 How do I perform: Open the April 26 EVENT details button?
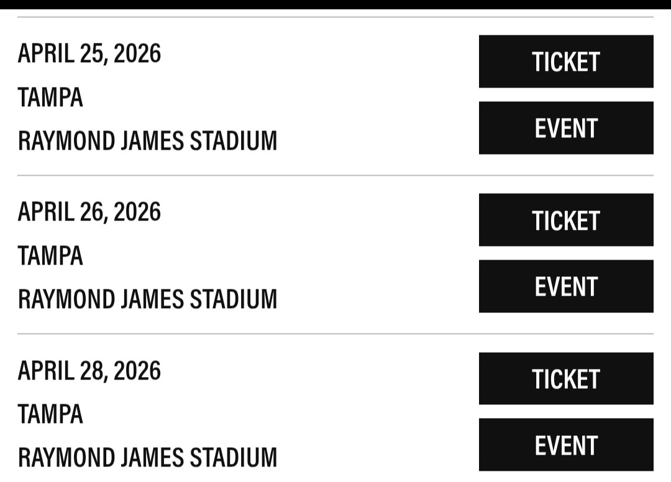(566, 286)
